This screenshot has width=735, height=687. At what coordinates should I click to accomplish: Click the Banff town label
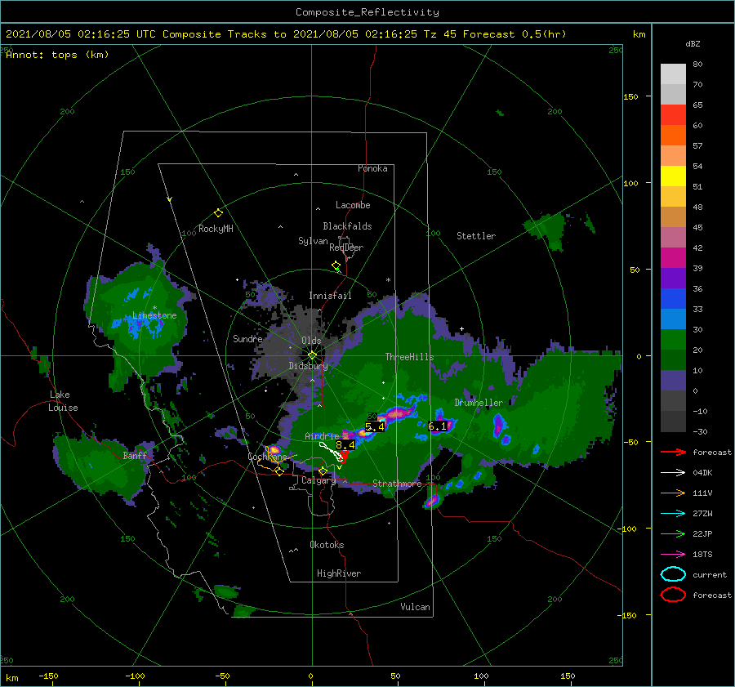click(x=135, y=455)
